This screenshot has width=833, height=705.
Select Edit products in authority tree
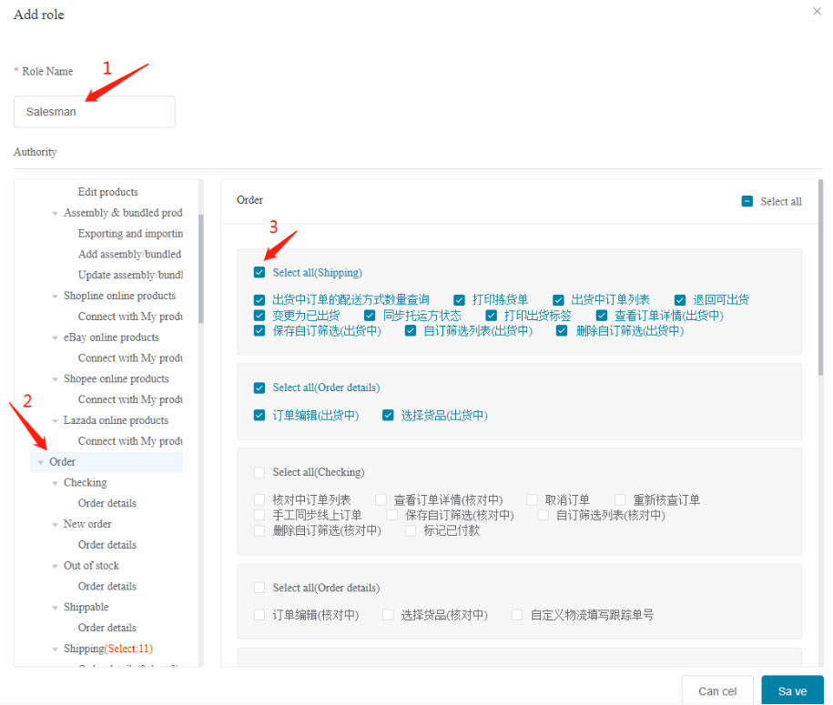point(107,192)
